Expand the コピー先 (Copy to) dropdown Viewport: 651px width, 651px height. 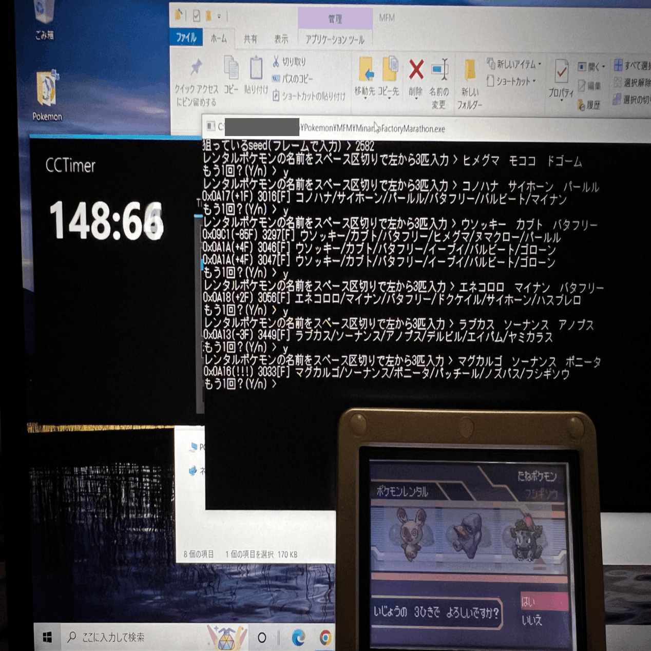pos(389,98)
